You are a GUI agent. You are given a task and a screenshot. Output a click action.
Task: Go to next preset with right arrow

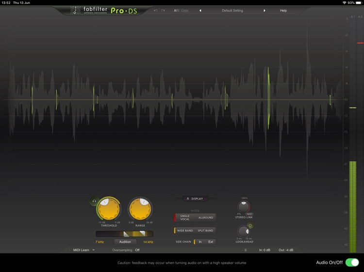[x=264, y=11]
